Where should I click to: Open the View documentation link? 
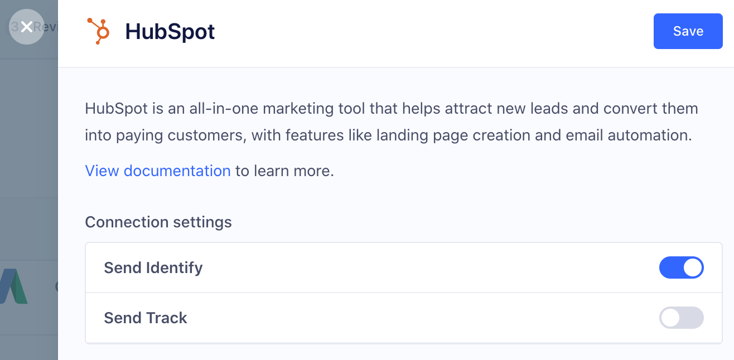pyautogui.click(x=157, y=171)
